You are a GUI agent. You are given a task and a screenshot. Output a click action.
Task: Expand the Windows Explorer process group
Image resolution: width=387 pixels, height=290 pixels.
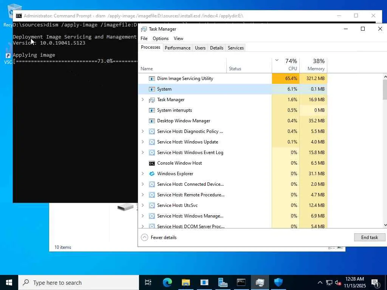pos(142,174)
